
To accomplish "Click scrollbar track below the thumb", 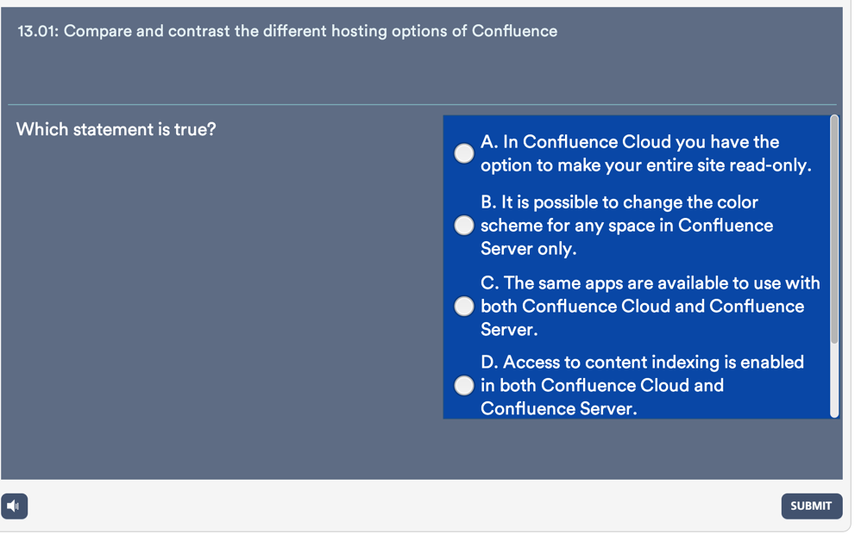I will pos(834,381).
